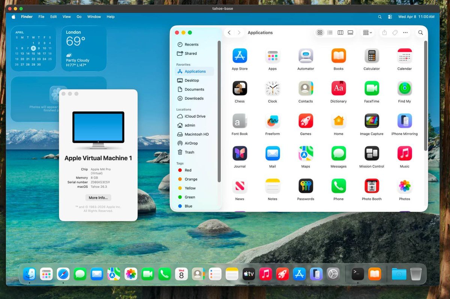450x299 pixels.
Task: Open Terminal from the Dock
Action: pos(357,274)
